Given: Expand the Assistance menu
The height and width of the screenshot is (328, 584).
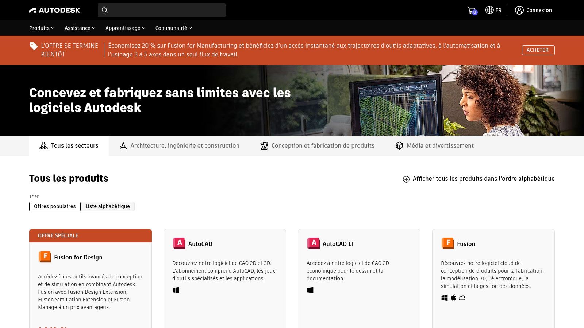Looking at the screenshot, I should pyautogui.click(x=79, y=28).
